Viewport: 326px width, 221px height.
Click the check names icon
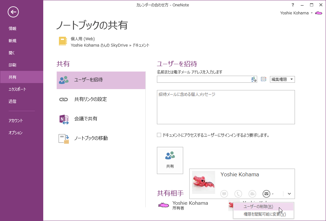coord(254,79)
